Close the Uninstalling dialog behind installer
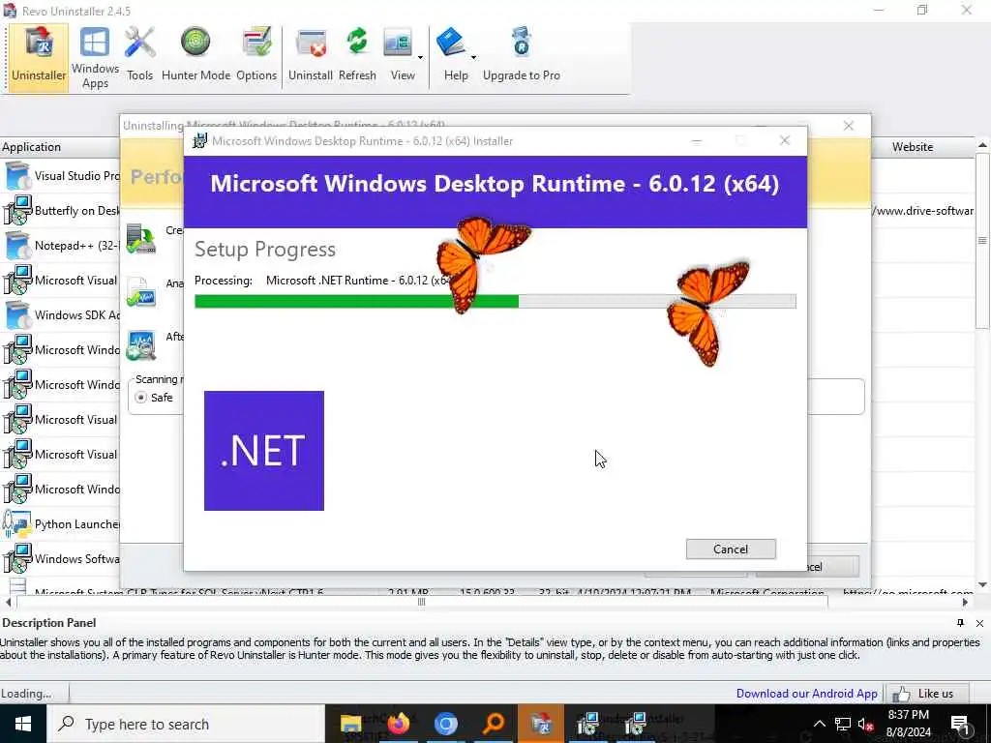Viewport: 991px width, 743px height. point(848,126)
